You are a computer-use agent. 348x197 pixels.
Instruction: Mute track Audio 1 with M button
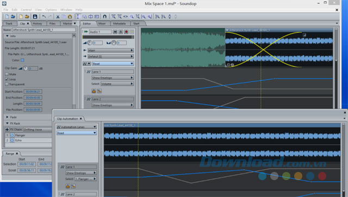(115, 32)
